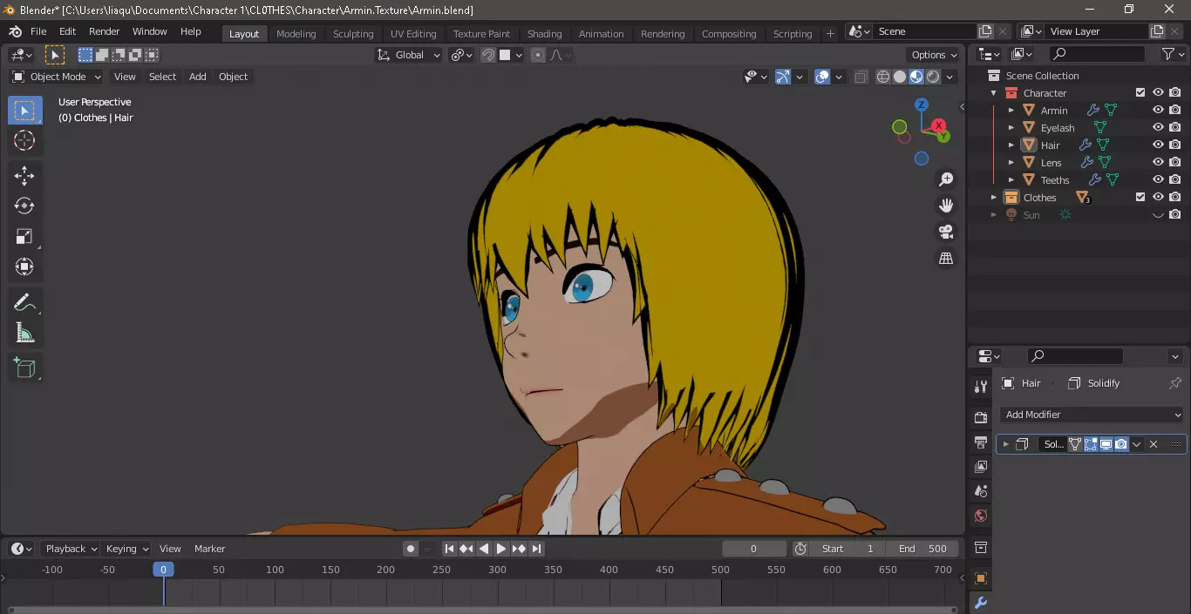Image resolution: width=1191 pixels, height=614 pixels.
Task: Open the viewport Add menu
Action: click(x=198, y=77)
